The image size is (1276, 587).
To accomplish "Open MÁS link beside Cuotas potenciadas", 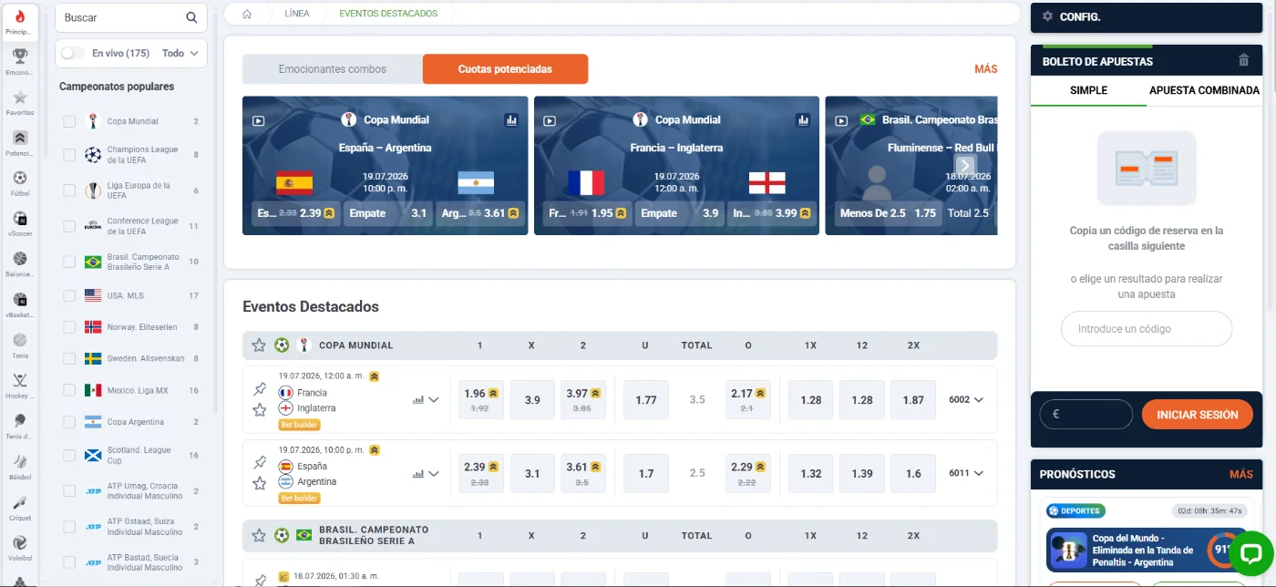I will click(x=986, y=69).
